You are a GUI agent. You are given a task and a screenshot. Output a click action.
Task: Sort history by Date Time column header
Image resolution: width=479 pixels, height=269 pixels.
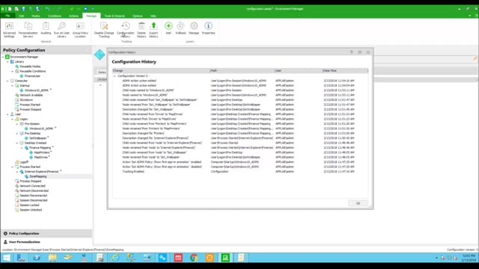(x=345, y=70)
